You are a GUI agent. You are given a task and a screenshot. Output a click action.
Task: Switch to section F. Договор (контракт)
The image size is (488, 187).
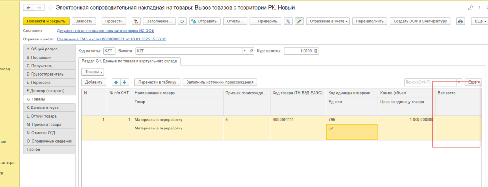[49, 91]
